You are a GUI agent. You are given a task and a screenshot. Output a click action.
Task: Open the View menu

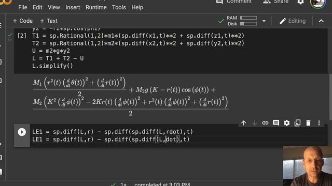click(54, 7)
